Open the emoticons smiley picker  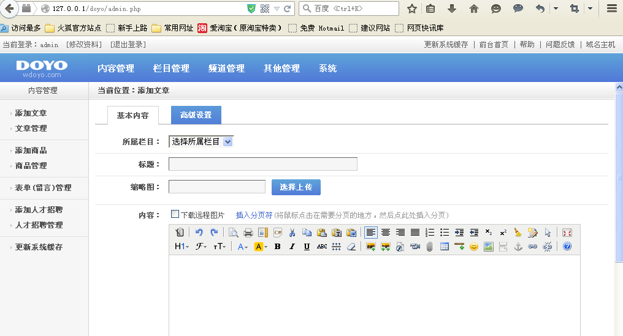click(473, 247)
